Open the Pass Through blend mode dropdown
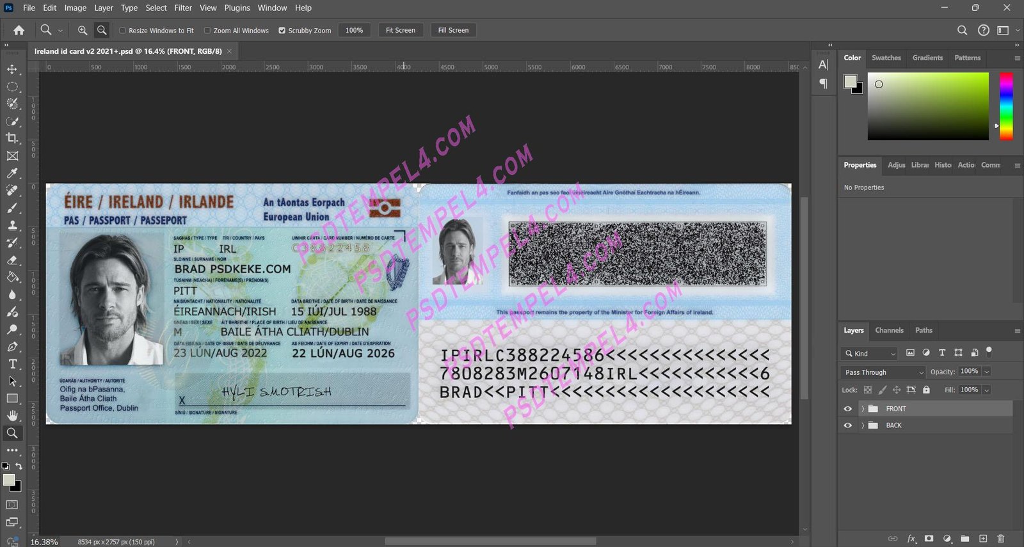Screen dimensions: 1024x547 pos(883,372)
